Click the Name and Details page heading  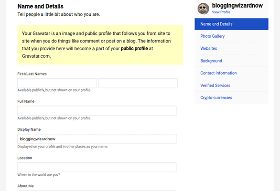40,6
